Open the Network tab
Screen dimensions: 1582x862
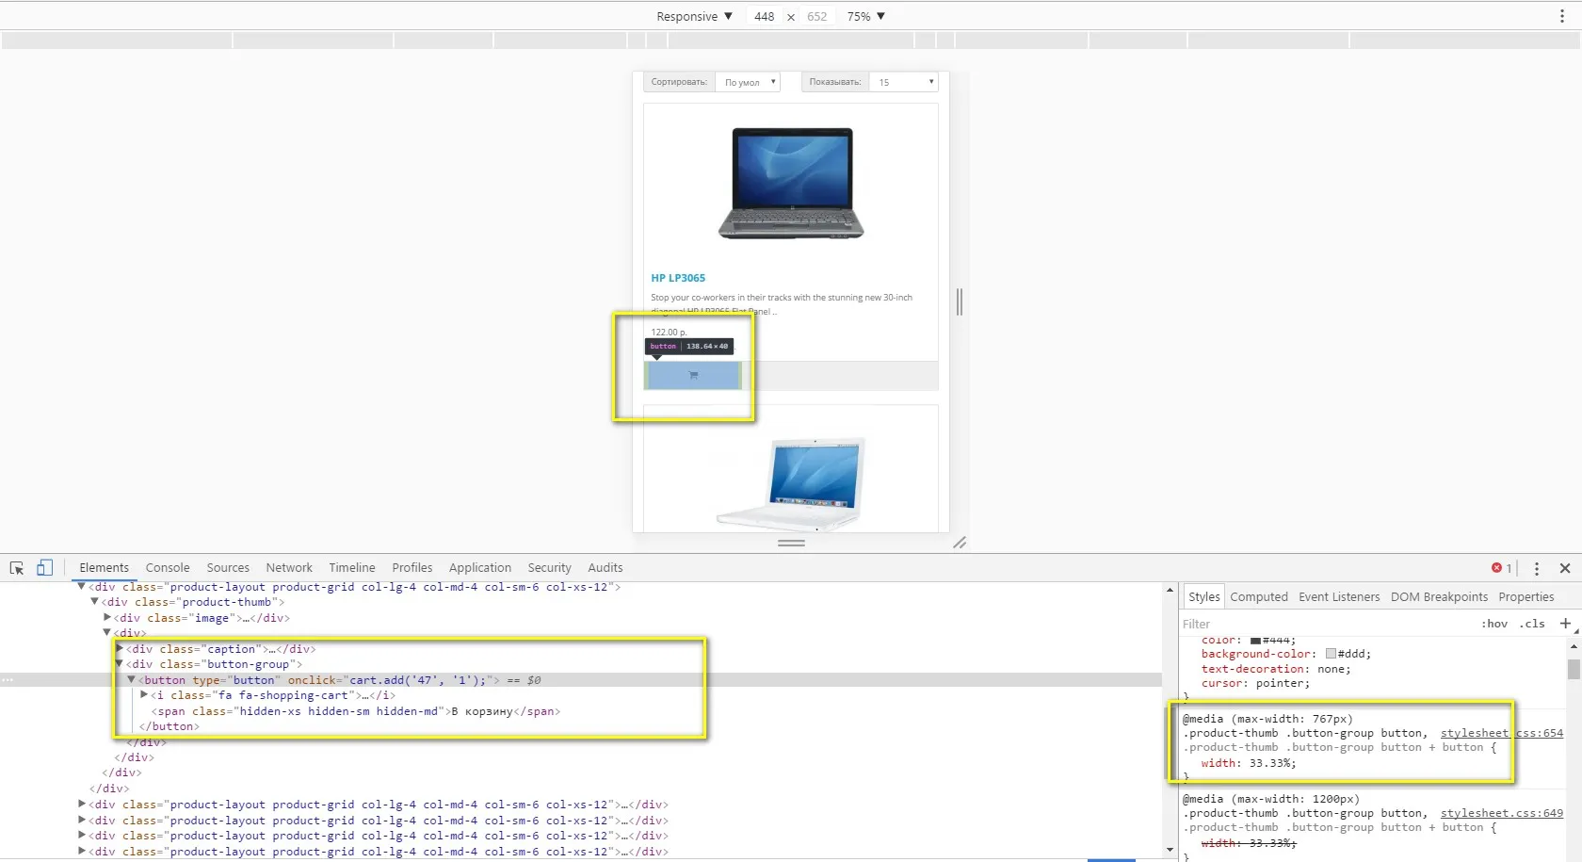click(289, 568)
